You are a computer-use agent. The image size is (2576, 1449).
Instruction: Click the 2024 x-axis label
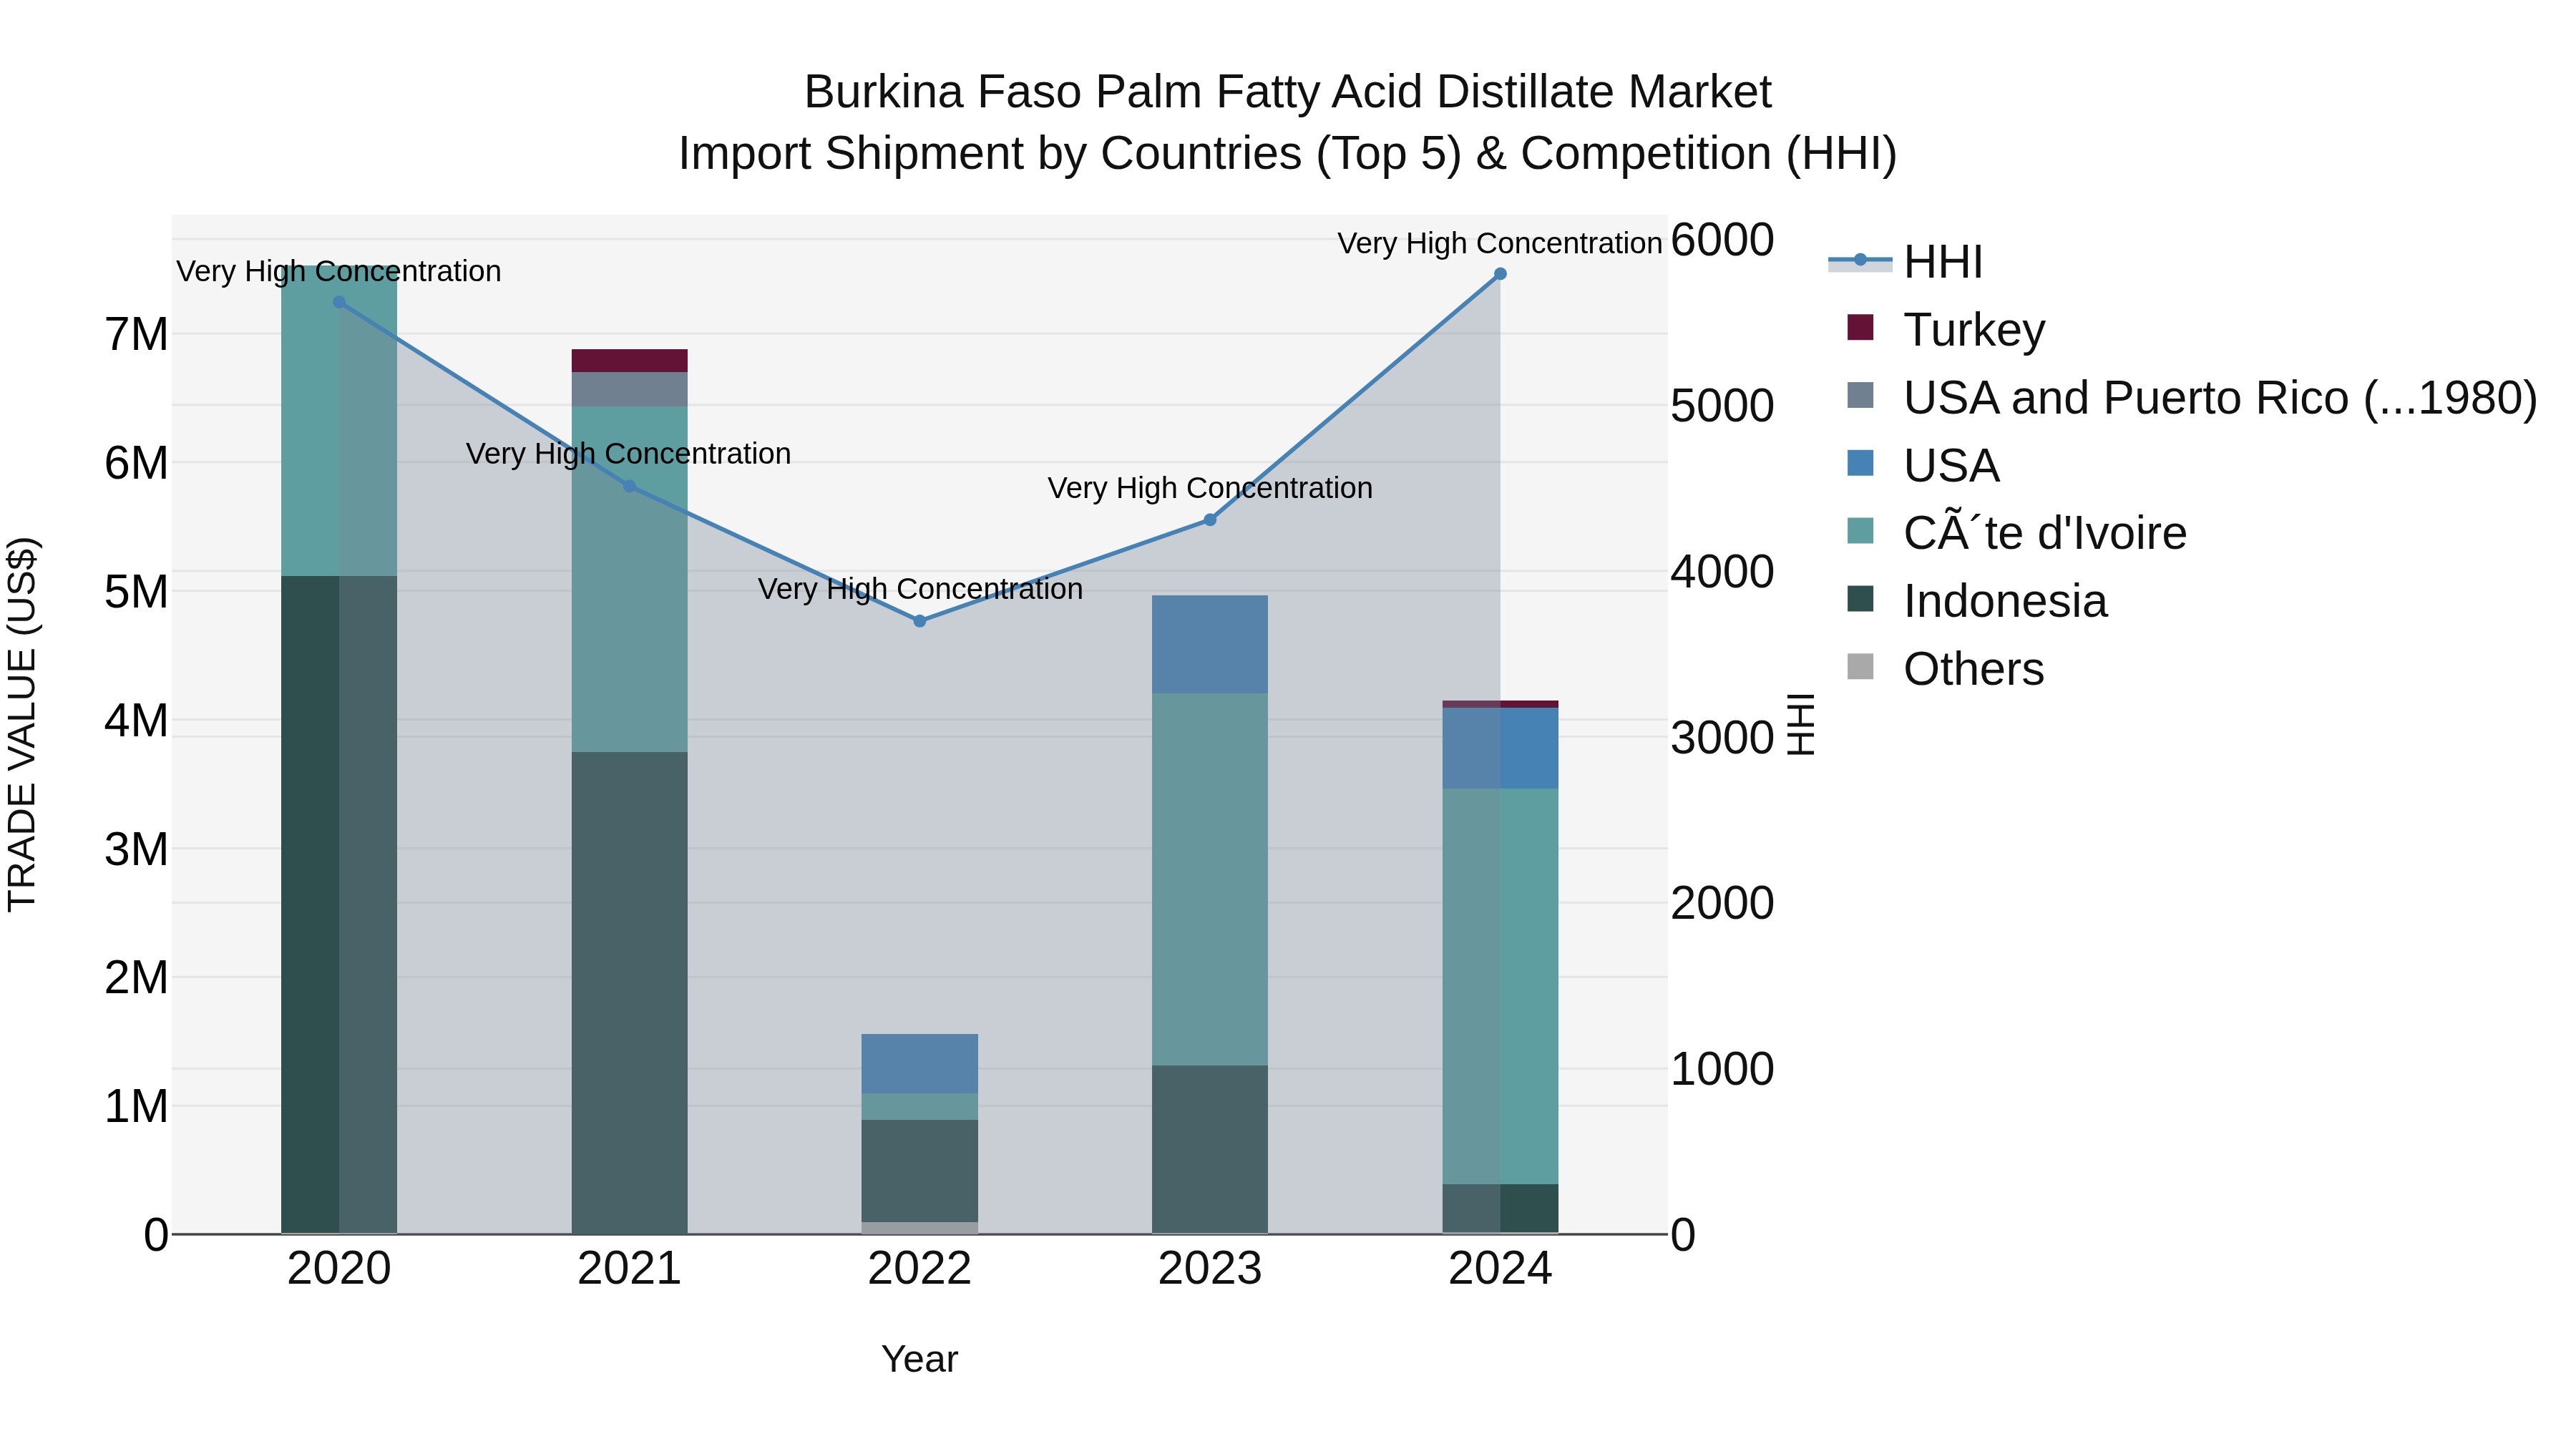click(1500, 1269)
